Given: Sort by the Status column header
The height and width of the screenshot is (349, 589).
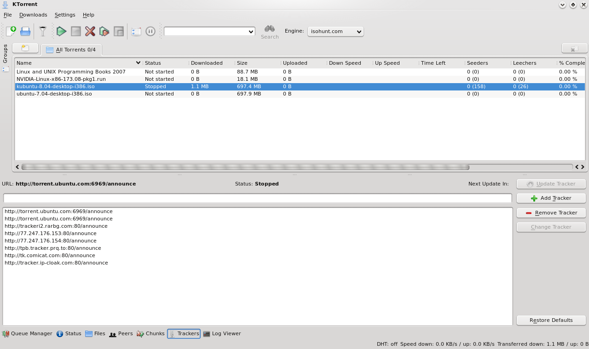Looking at the screenshot, I should [x=165, y=63].
